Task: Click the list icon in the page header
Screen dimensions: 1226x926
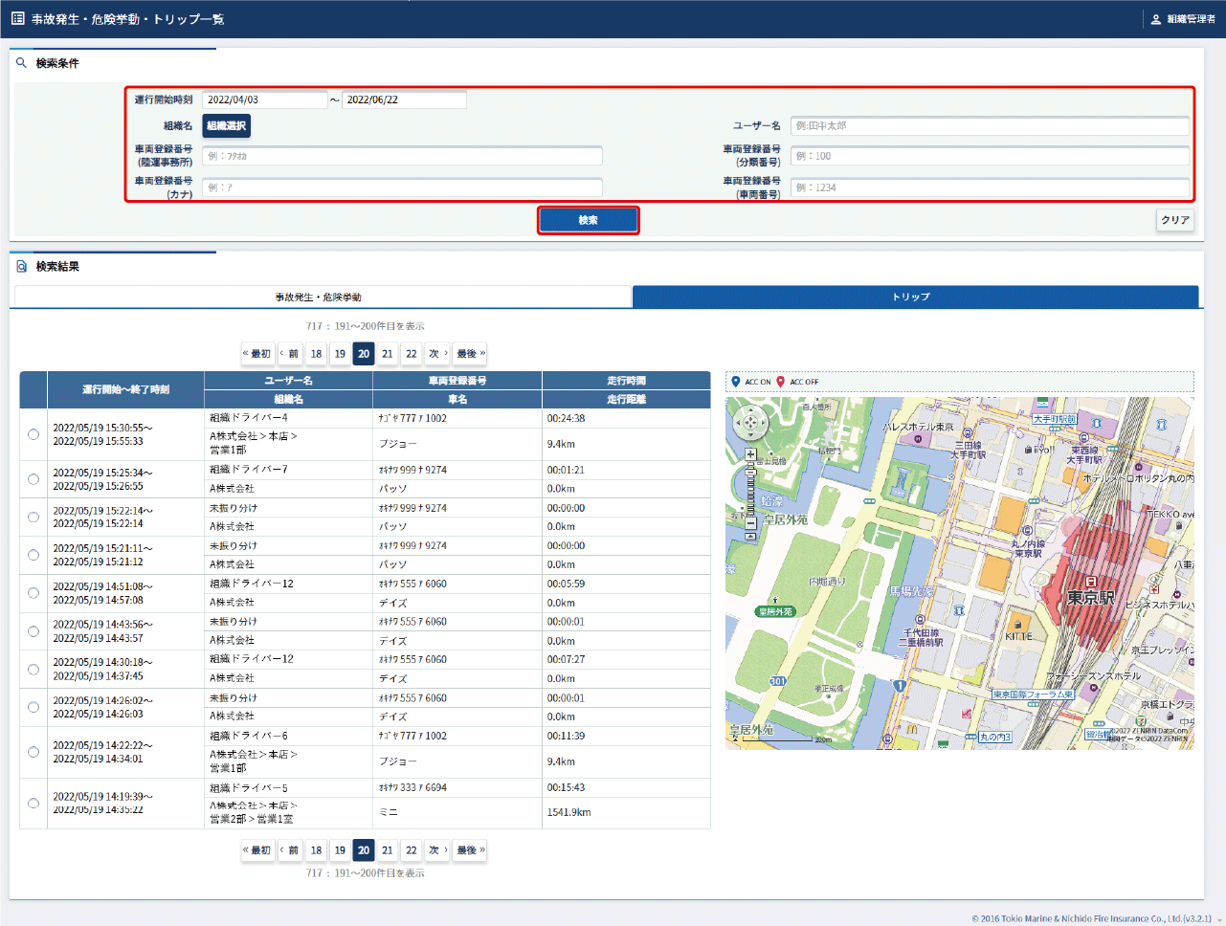Action: (x=17, y=18)
